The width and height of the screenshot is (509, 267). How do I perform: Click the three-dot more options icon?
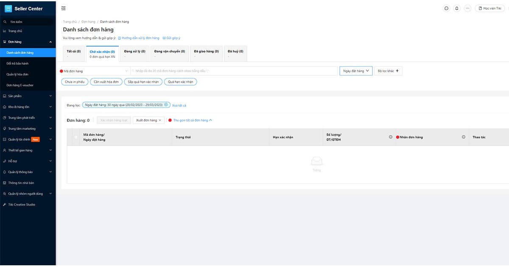pyautogui.click(x=467, y=8)
